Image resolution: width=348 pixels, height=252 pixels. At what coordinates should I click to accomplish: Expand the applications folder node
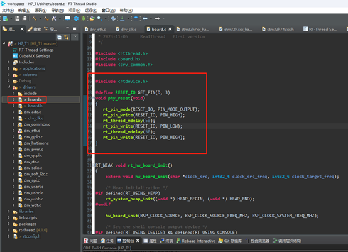pyautogui.click(x=8, y=68)
